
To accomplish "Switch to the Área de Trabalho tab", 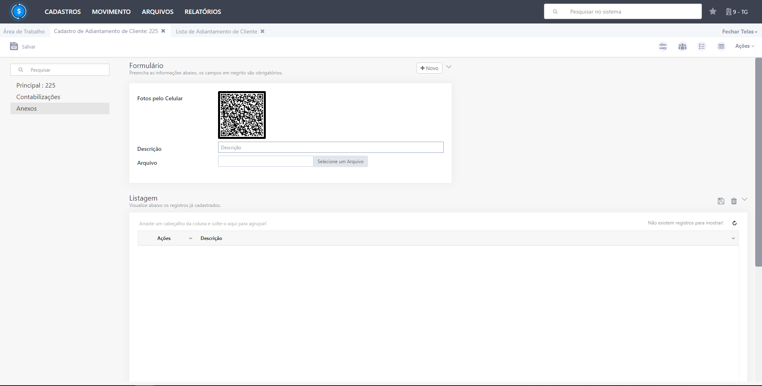I will pyautogui.click(x=24, y=31).
